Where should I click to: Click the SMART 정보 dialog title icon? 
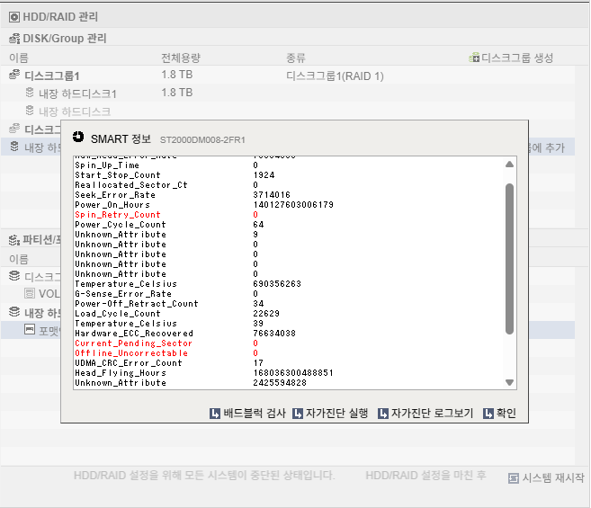(78, 137)
